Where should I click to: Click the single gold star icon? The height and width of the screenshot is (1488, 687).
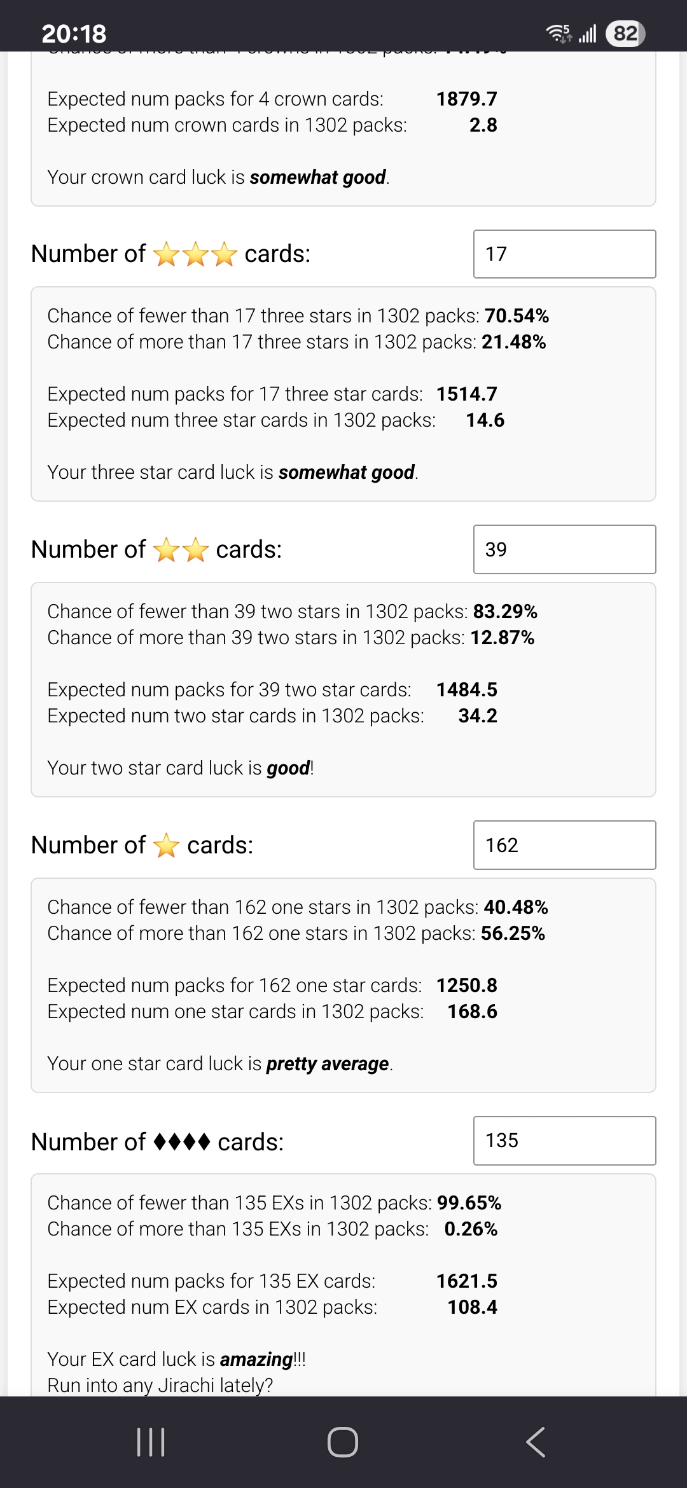[167, 846]
